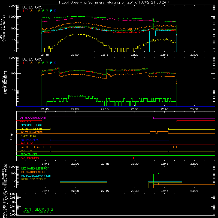The height and width of the screenshot is (218, 218).
Task: Select detector 9 in rear segments legend
Action: 55,63
